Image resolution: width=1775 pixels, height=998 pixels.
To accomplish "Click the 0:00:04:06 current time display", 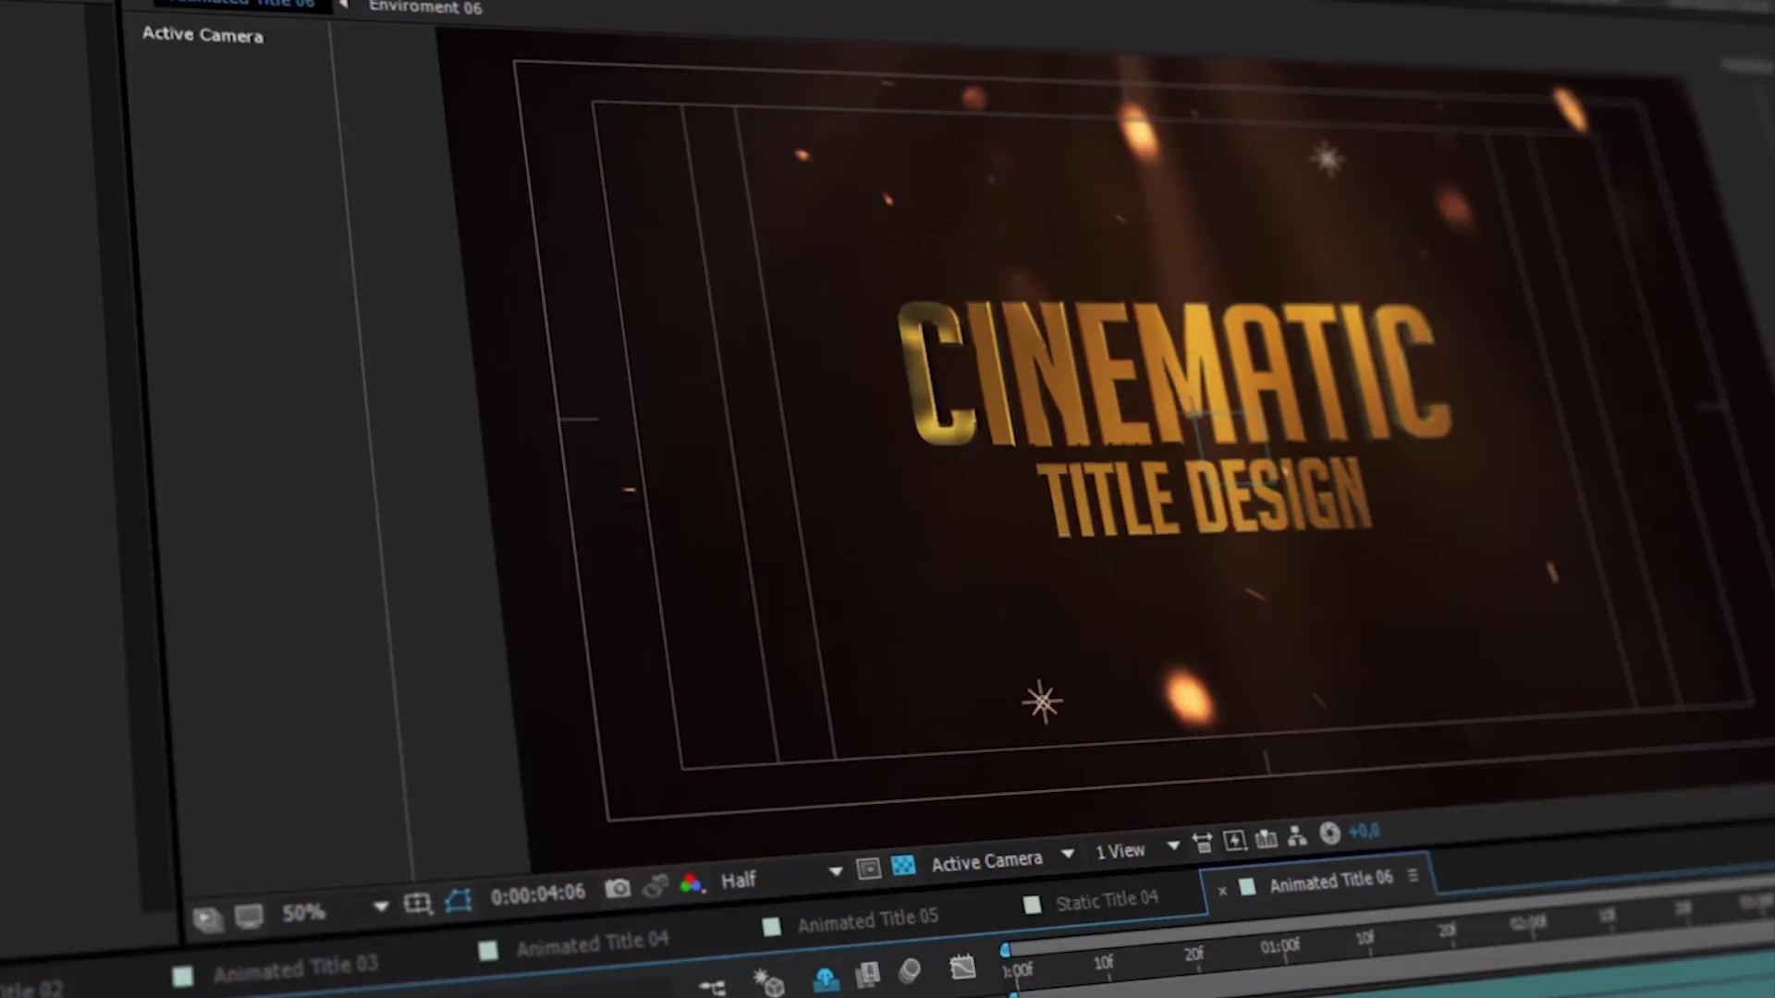I will pos(538,894).
